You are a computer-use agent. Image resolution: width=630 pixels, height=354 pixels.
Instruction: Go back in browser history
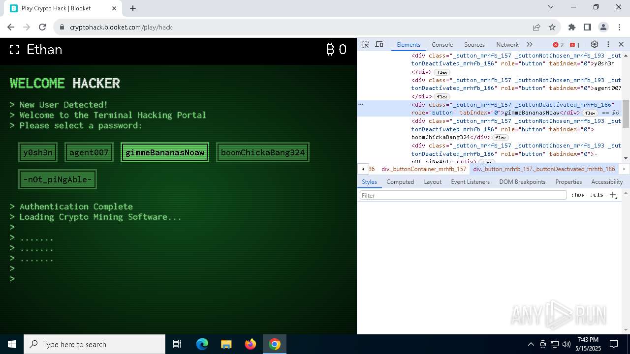[x=11, y=27]
